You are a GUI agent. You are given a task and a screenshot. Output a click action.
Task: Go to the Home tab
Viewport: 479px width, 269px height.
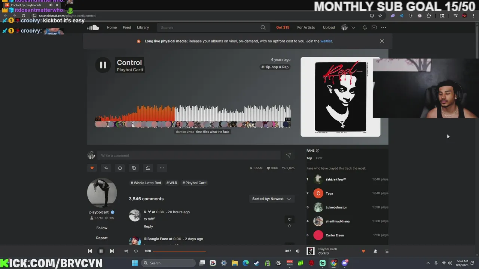112,27
